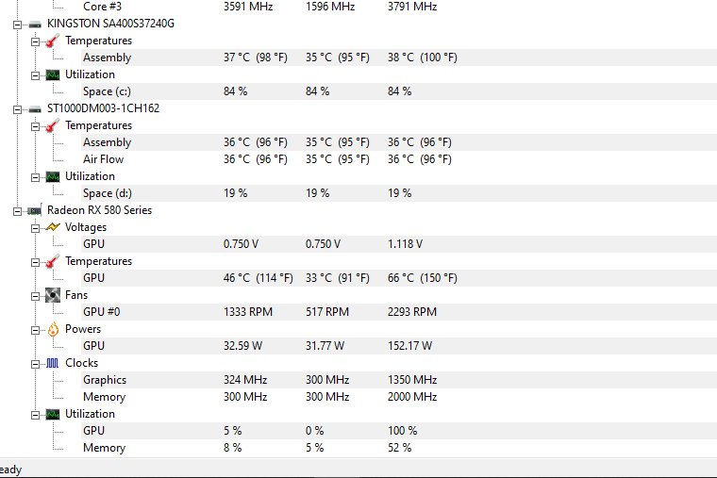
Task: Click the Radeon RX 580 graphics card icon
Action: click(x=35, y=210)
